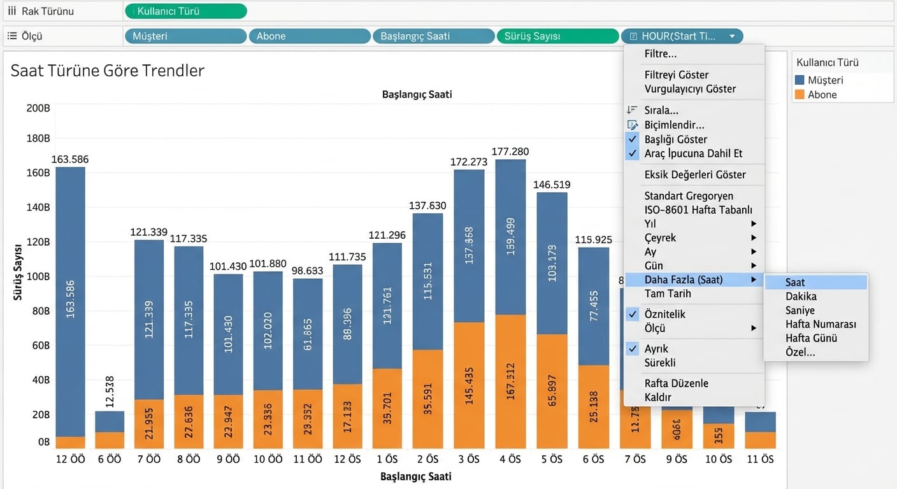Click the Müşteri pill on the shelf
This screenshot has width=897, height=489.
tap(185, 36)
